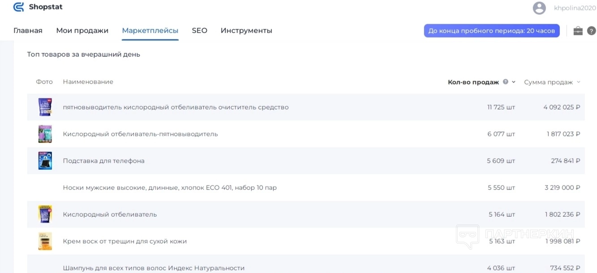Select Маркетплейсы tab
The width and height of the screenshot is (597, 273).
coord(150,30)
